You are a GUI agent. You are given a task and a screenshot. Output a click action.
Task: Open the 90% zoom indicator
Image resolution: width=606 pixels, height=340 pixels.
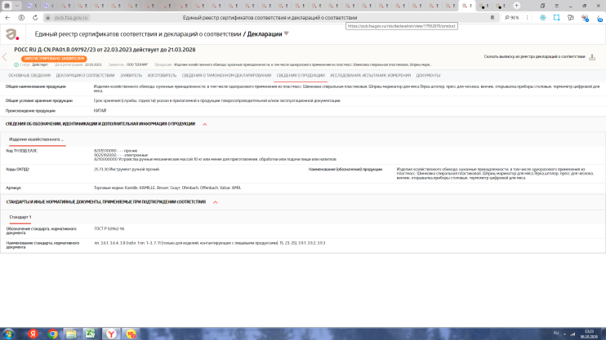pyautogui.click(x=512, y=18)
